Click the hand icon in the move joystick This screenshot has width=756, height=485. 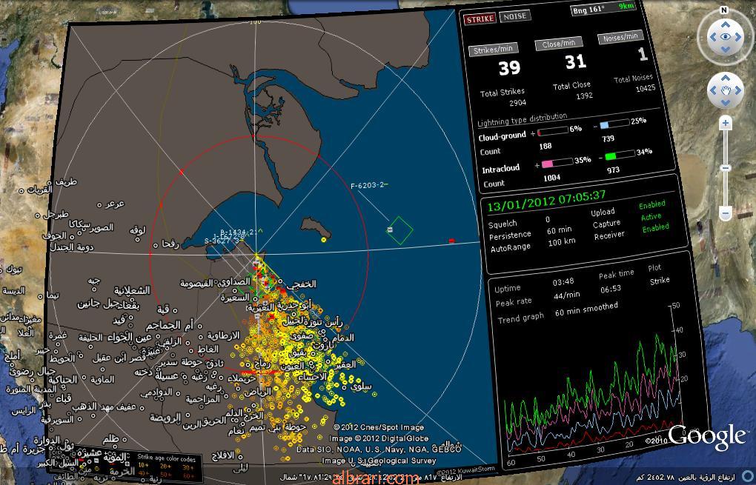point(726,90)
